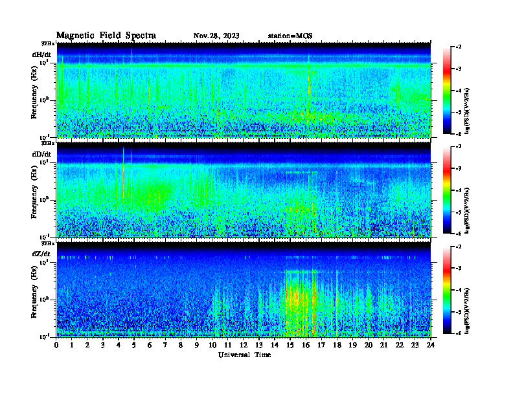The width and height of the screenshot is (513, 396).
Task: Click the dH/dt spectrogram plot
Action: tap(244, 90)
